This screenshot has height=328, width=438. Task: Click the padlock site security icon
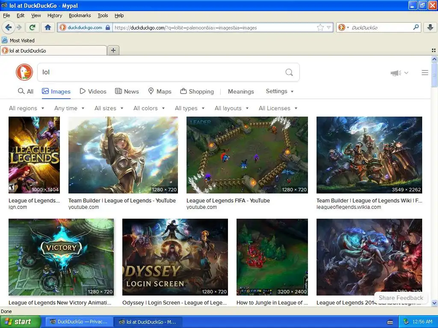pyautogui.click(x=108, y=28)
